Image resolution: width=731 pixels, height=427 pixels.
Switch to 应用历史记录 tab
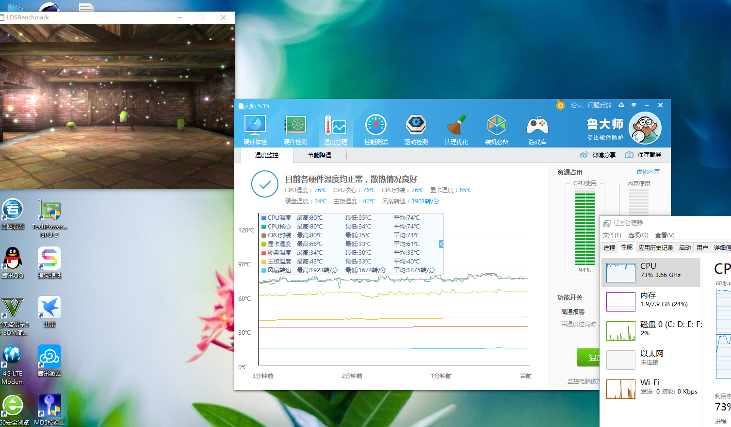point(656,247)
